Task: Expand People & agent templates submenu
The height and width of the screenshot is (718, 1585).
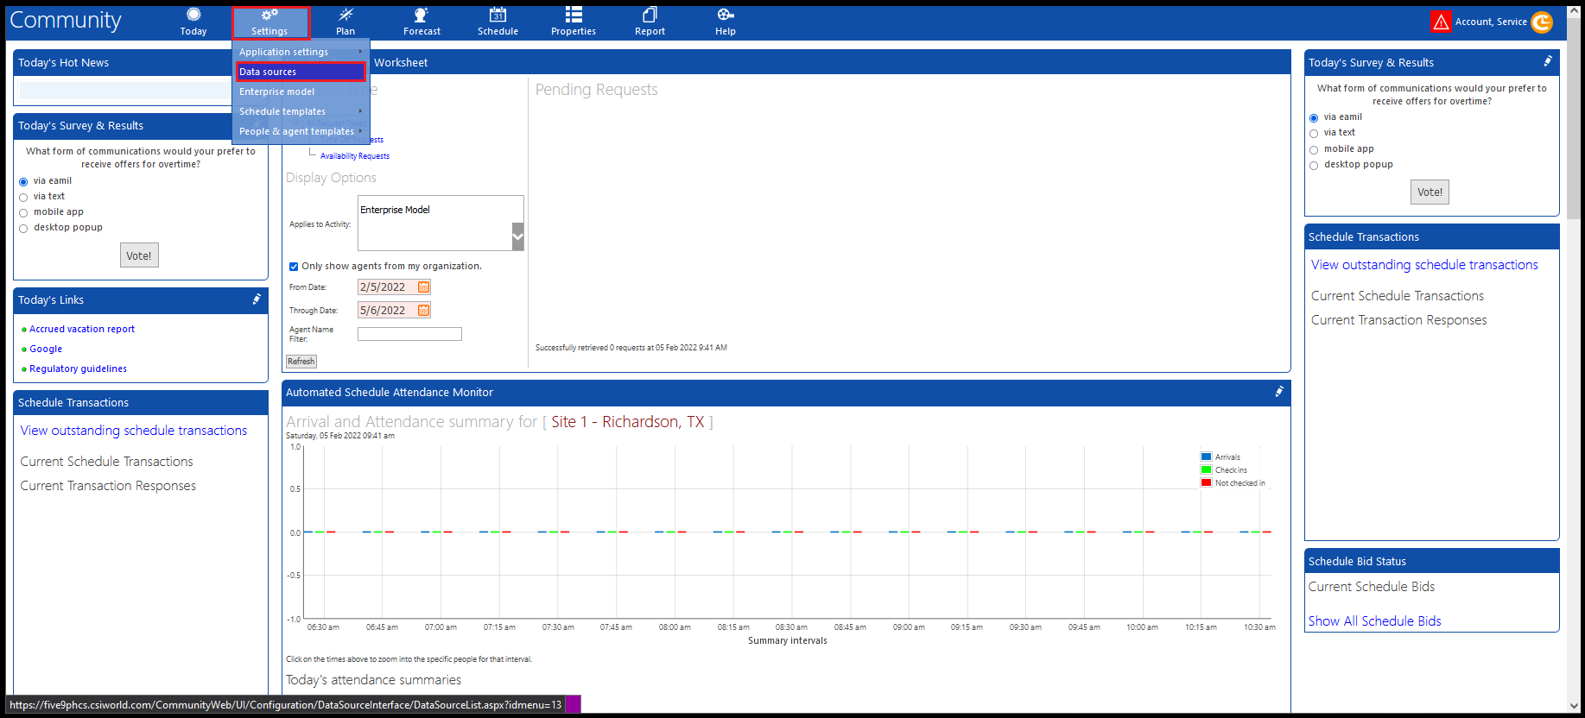Action: pyautogui.click(x=301, y=131)
